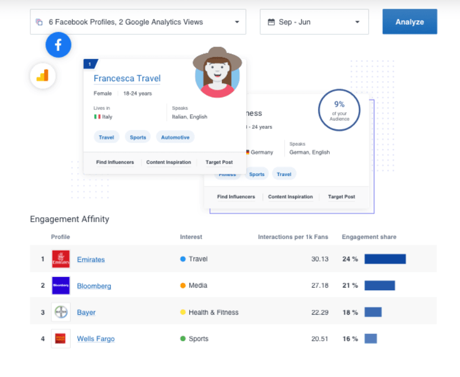Click the green Sports interest dot

pyautogui.click(x=183, y=339)
